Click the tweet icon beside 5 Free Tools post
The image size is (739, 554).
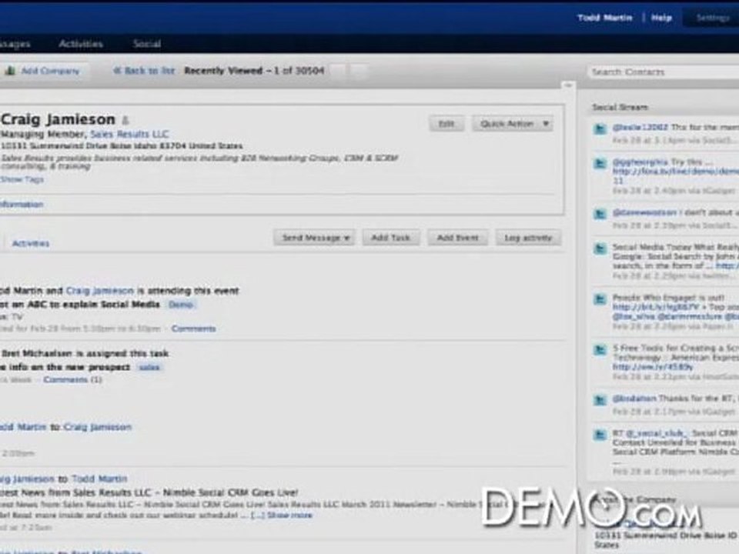tap(600, 349)
